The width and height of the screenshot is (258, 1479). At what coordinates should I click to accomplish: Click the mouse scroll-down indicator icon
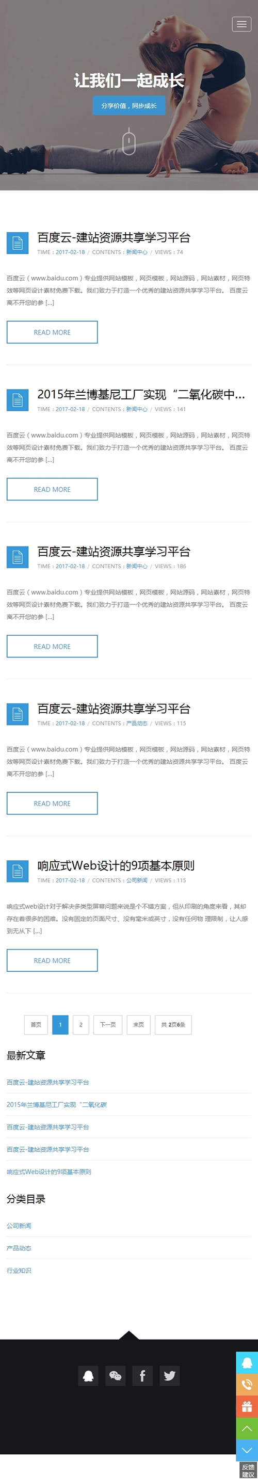[130, 142]
